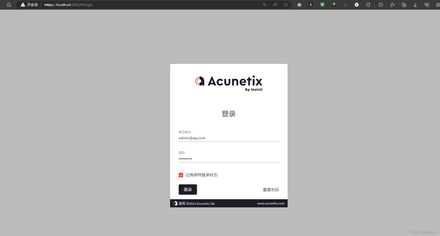Click the share icon in toolbar
The height and width of the screenshot is (236, 440).
click(x=438, y=5)
